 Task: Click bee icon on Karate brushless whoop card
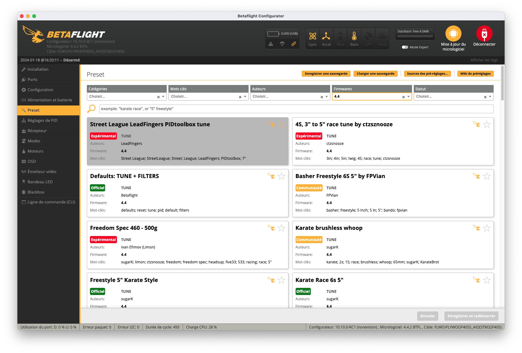tap(477, 228)
